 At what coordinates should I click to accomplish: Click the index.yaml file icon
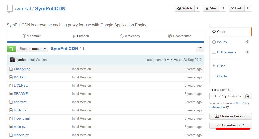pos(11,119)
